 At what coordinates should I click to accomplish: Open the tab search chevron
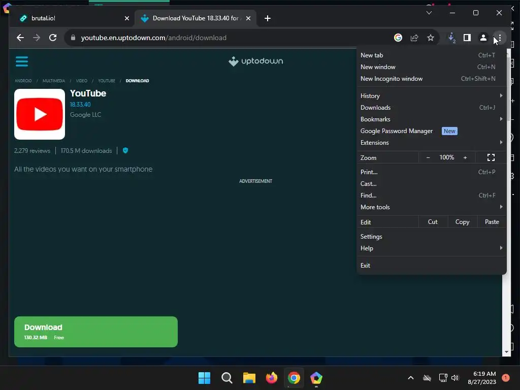[x=429, y=13]
